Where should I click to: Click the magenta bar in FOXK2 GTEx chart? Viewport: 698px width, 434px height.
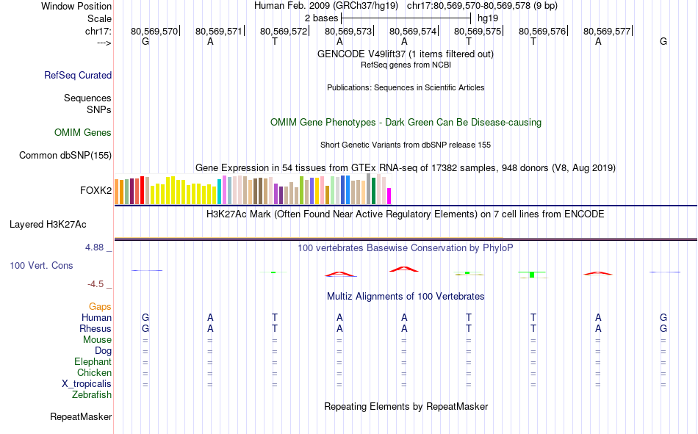pos(389,196)
